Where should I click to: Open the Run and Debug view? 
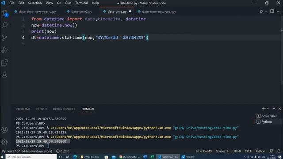4,50
